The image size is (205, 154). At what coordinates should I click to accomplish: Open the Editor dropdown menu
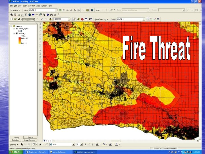coord(99,10)
